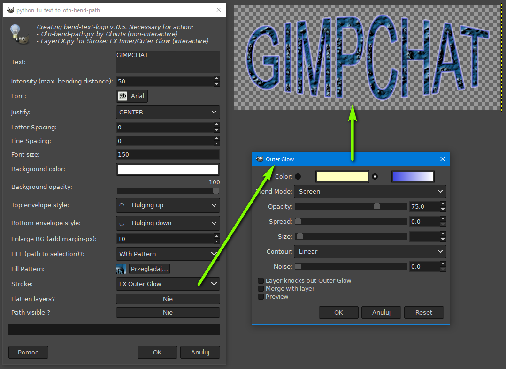
Task: Click Anuluj in the Outer Glow dialog
Action: click(381, 312)
